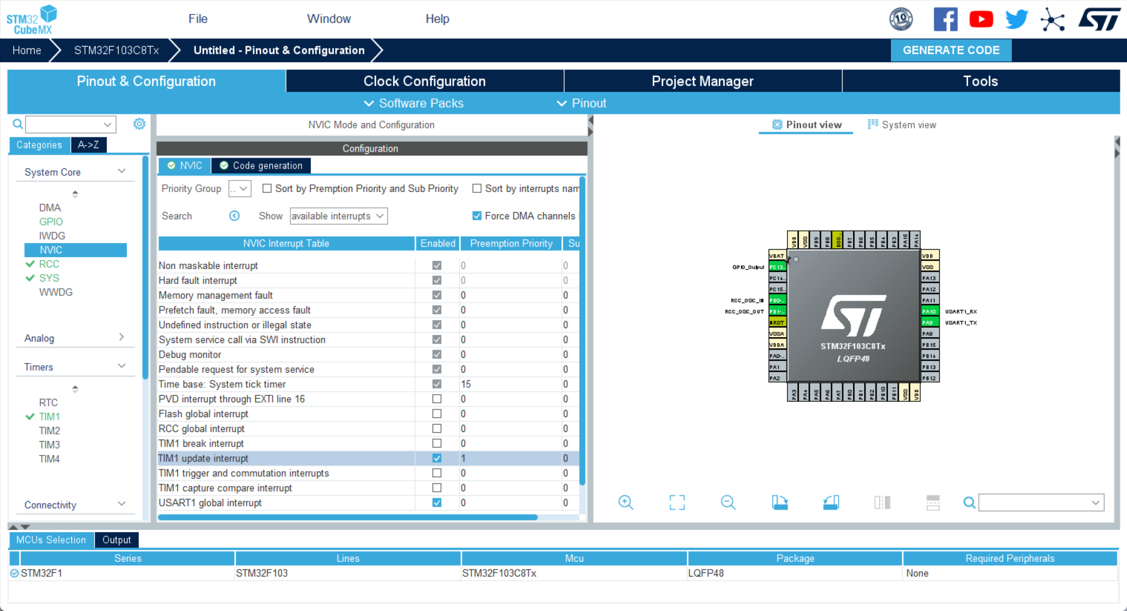Show the A->Z peripheral list
The image size is (1127, 611).
point(88,145)
